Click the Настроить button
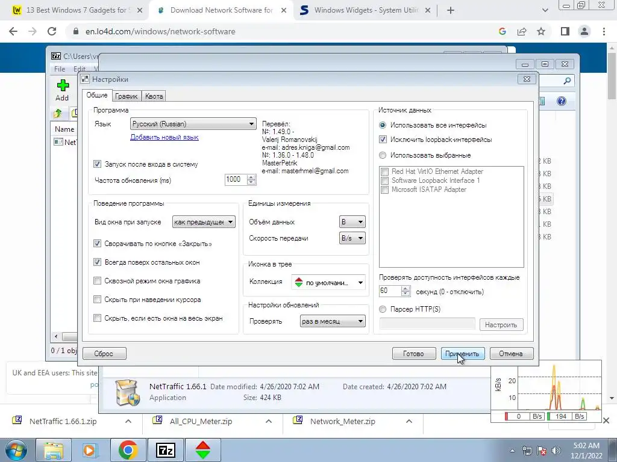The image size is (617, 462). coord(501,325)
